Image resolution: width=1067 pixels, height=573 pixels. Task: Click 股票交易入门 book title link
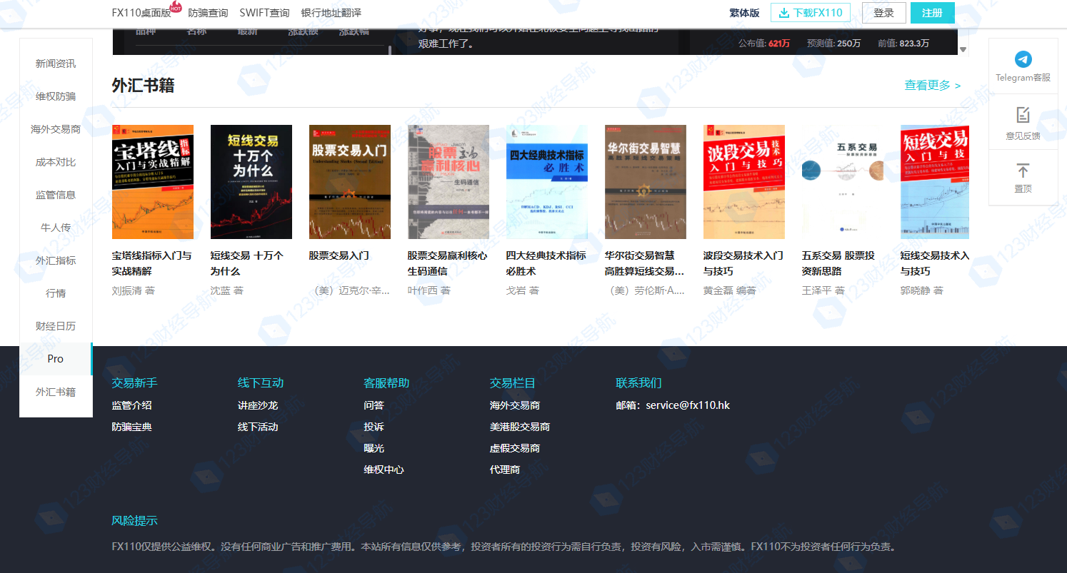pyautogui.click(x=339, y=255)
